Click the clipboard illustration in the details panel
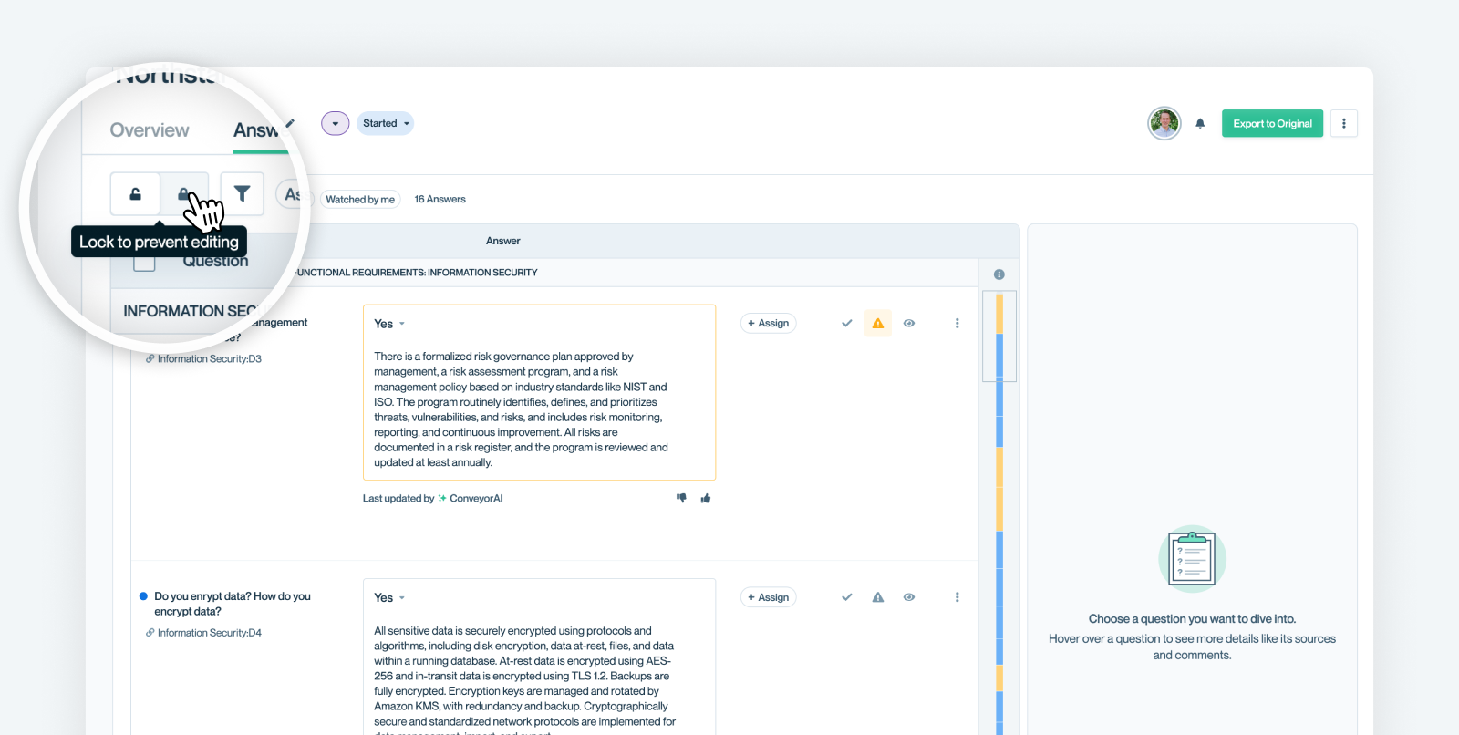This screenshot has height=735, width=1459. click(1192, 559)
